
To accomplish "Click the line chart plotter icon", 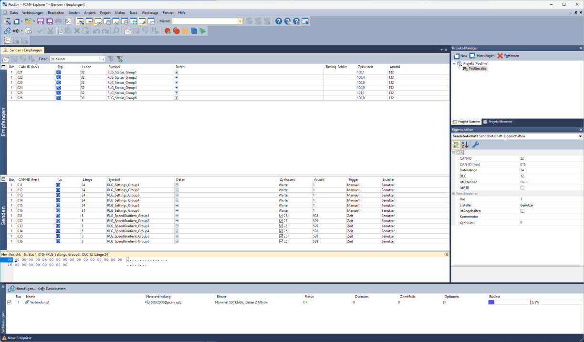I will (7, 41).
